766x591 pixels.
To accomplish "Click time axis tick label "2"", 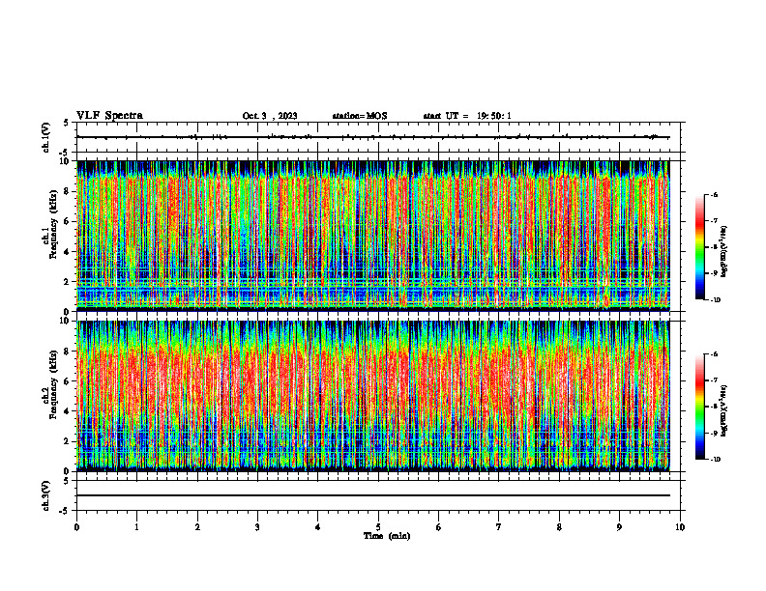I will 197,527.
